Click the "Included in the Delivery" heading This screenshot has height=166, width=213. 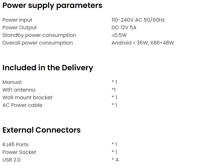click(48, 68)
